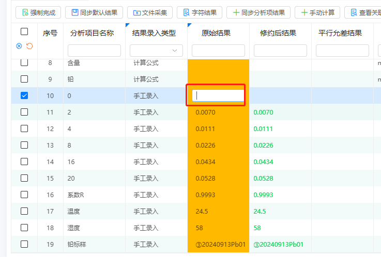The height and width of the screenshot is (257, 381).
Task: Click the 修约后结果 column header
Action: [x=278, y=34]
